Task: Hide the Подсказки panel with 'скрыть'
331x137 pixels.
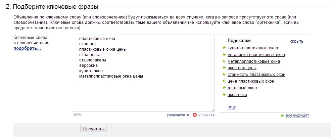Action: [x=297, y=41]
